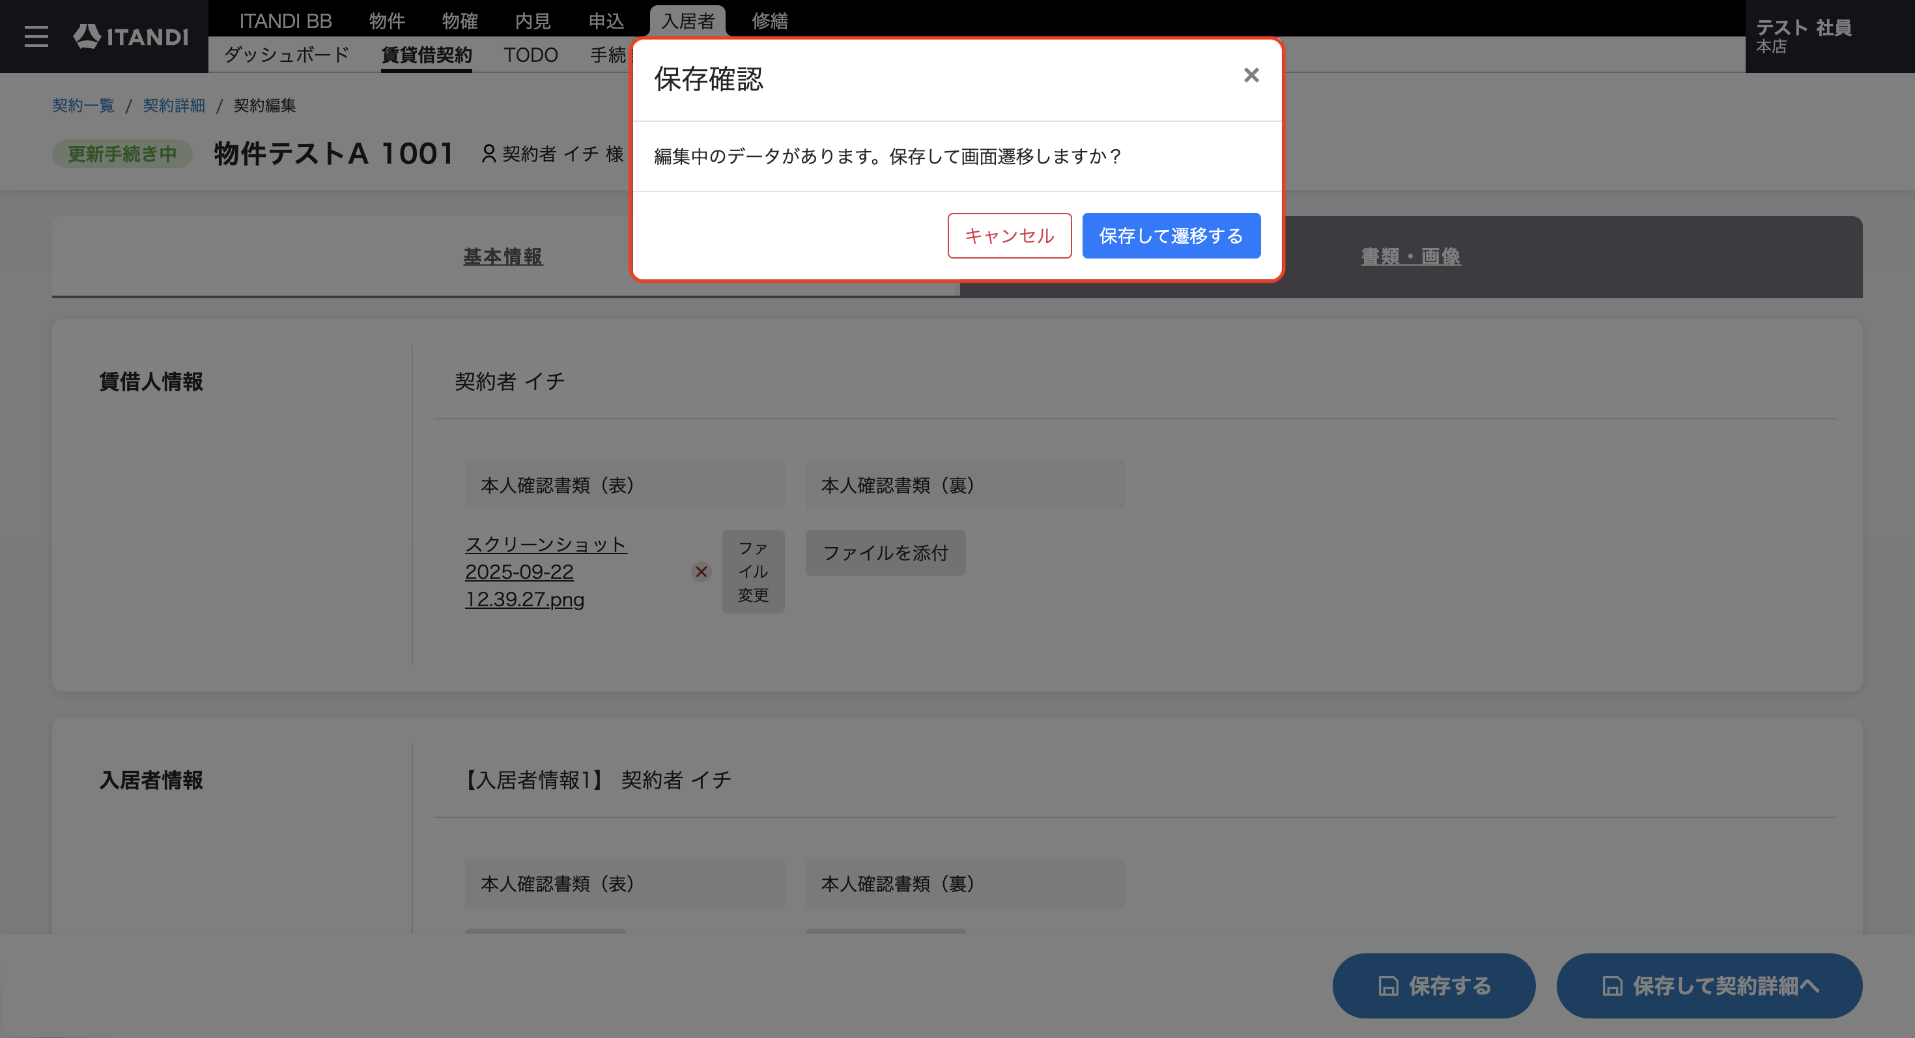This screenshot has width=1915, height=1038.
Task: Select the 修繕 top menu item
Action: coord(769,21)
